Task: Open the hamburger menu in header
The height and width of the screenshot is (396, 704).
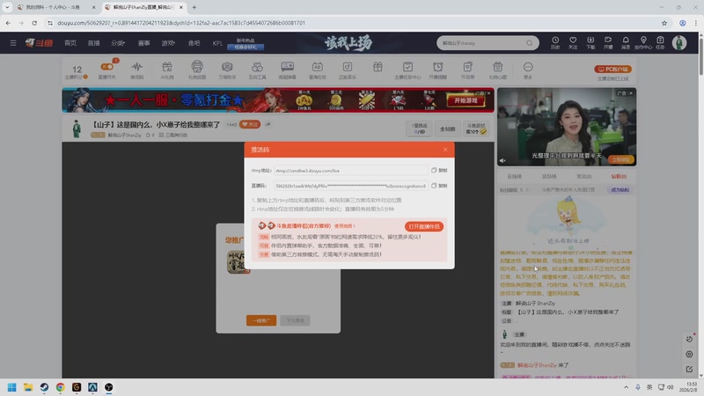Action: [13, 43]
